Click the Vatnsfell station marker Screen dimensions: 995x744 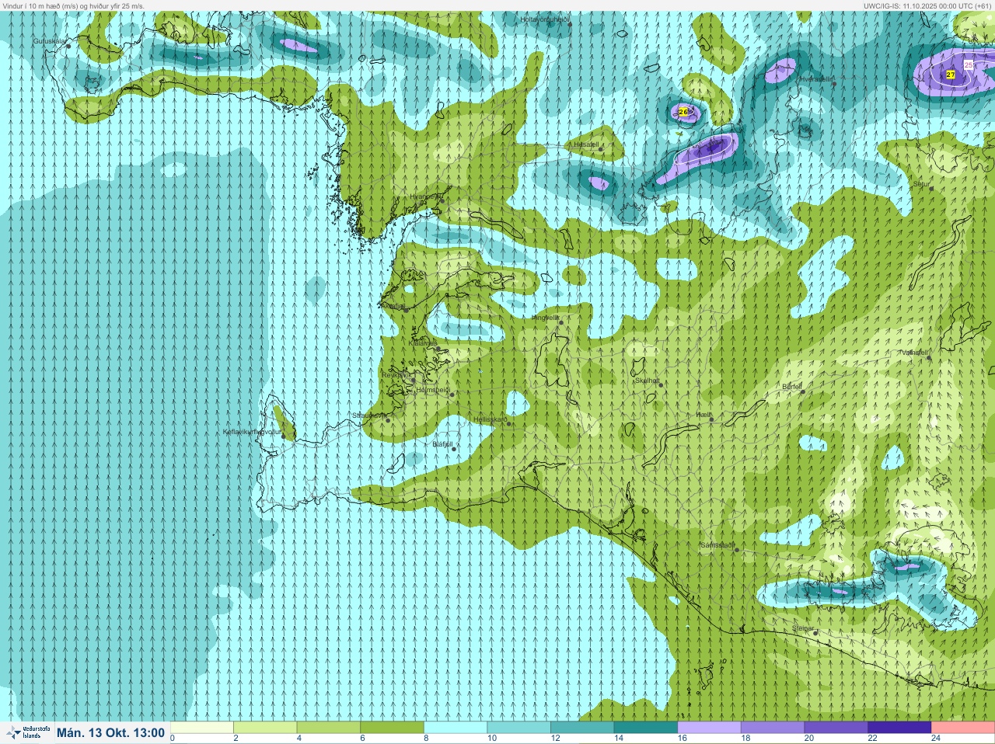tap(929, 358)
